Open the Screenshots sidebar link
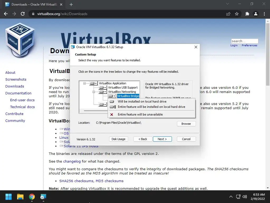270x203 pixels. (16, 79)
